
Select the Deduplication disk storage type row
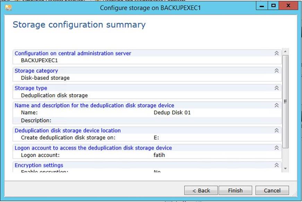(54, 95)
